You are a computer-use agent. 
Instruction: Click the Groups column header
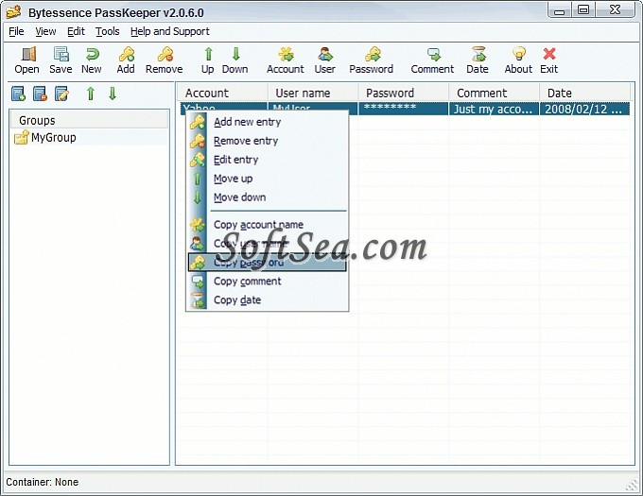click(89, 120)
